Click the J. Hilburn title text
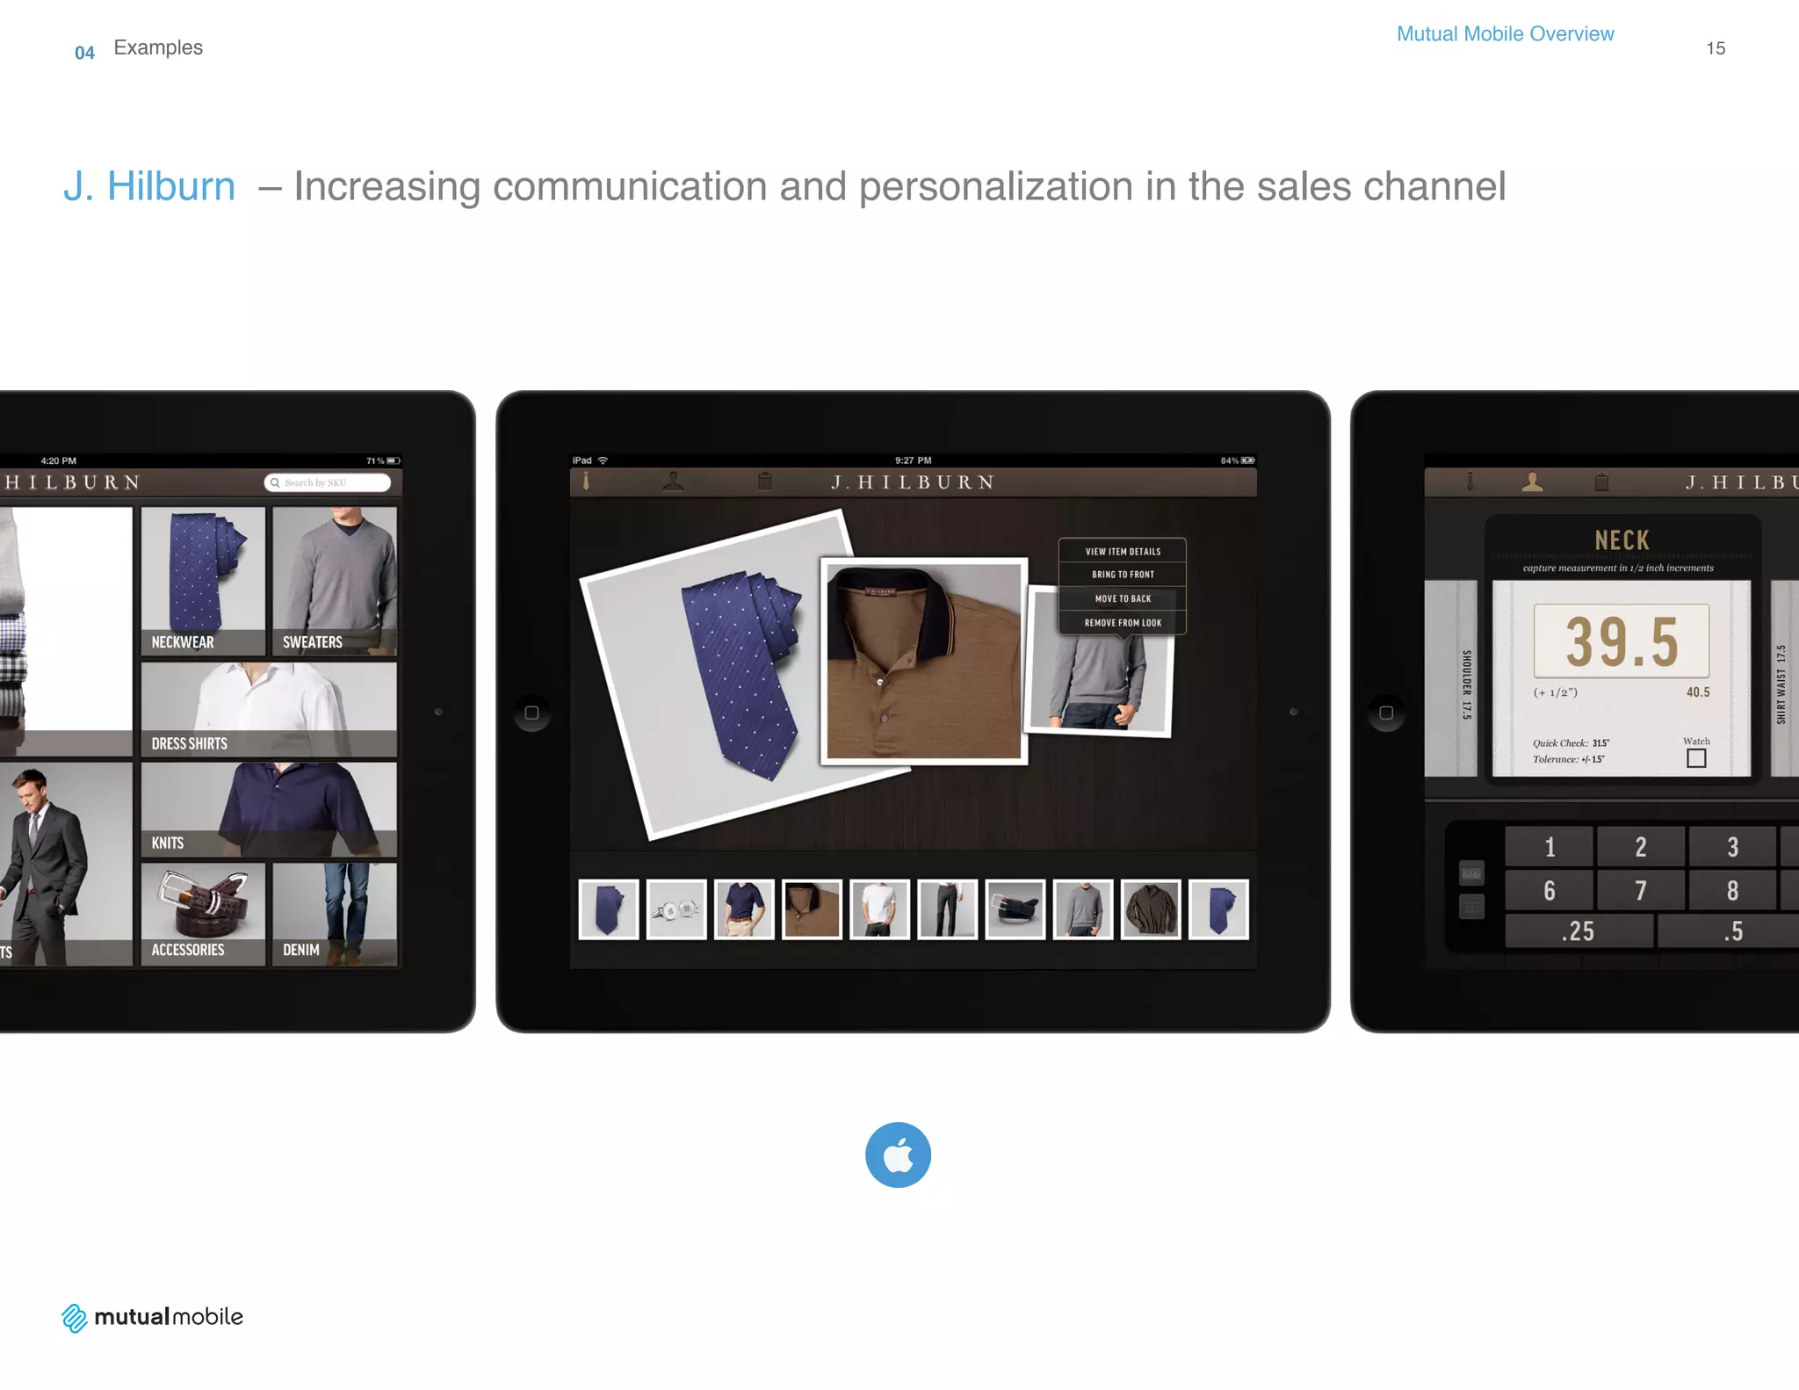Viewport: 1799px width, 1390px height. 149,186
